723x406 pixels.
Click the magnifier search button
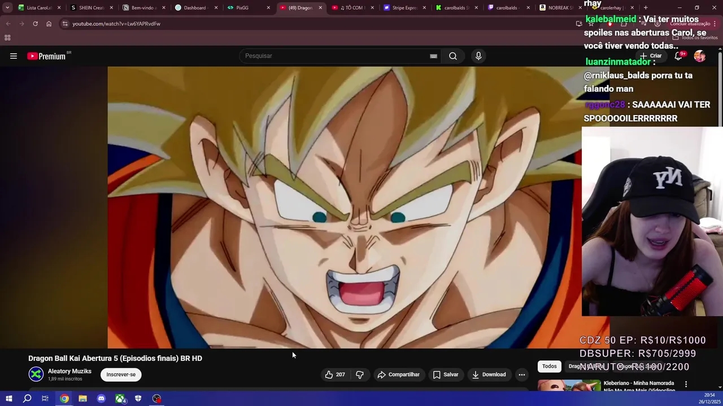click(x=453, y=56)
